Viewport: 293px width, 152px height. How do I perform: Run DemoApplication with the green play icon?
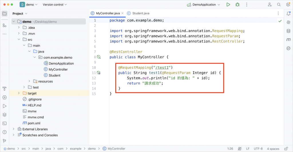point(228,5)
